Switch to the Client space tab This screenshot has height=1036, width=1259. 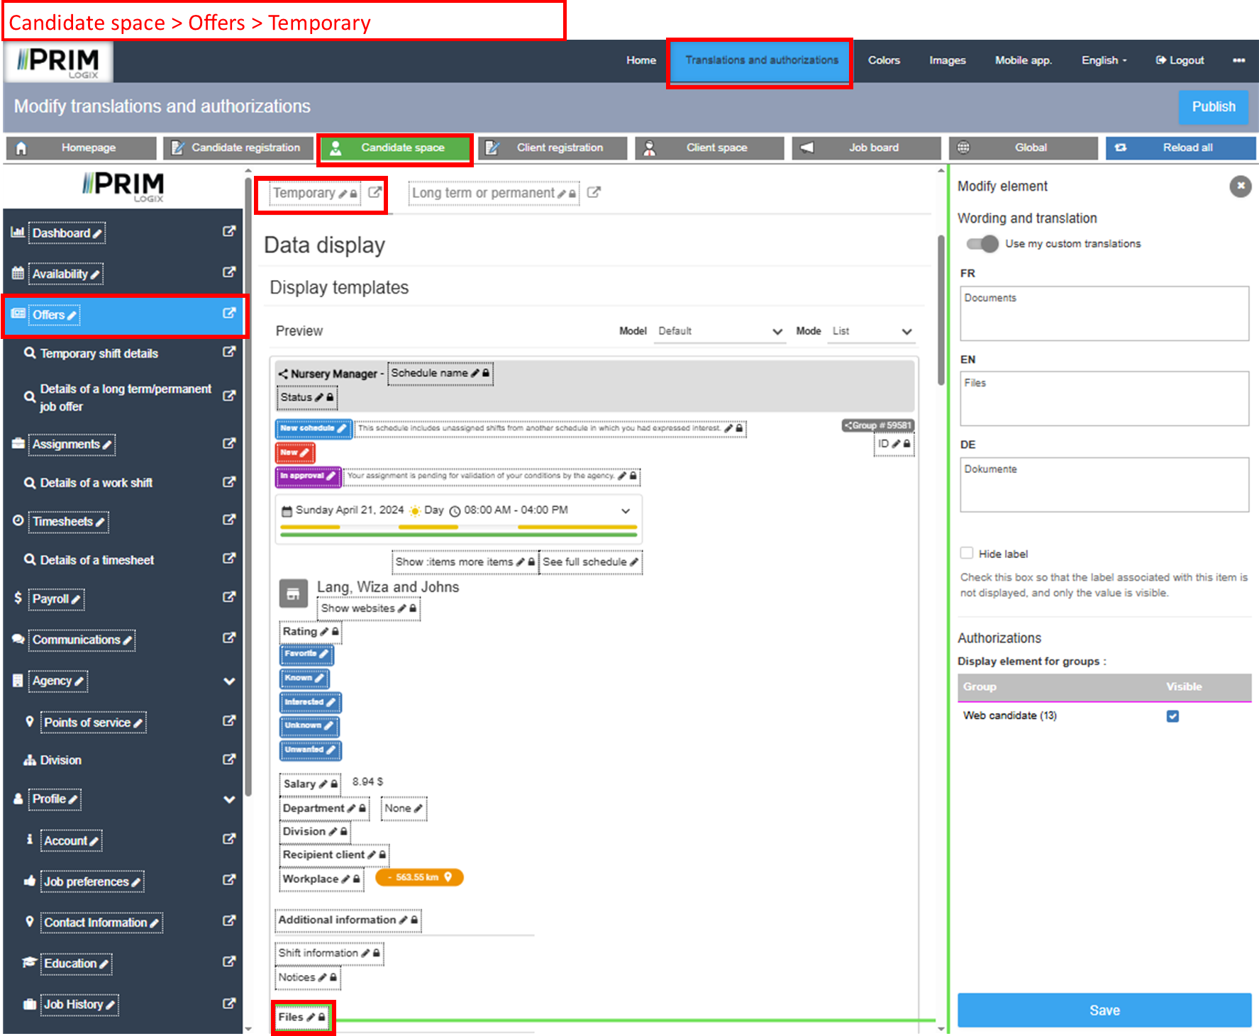[709, 147]
